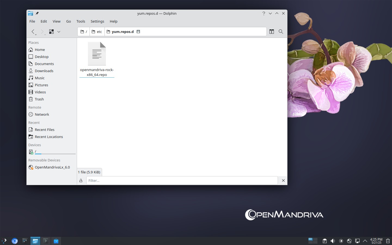Go back using the back arrow
The image size is (392, 245).
33,32
